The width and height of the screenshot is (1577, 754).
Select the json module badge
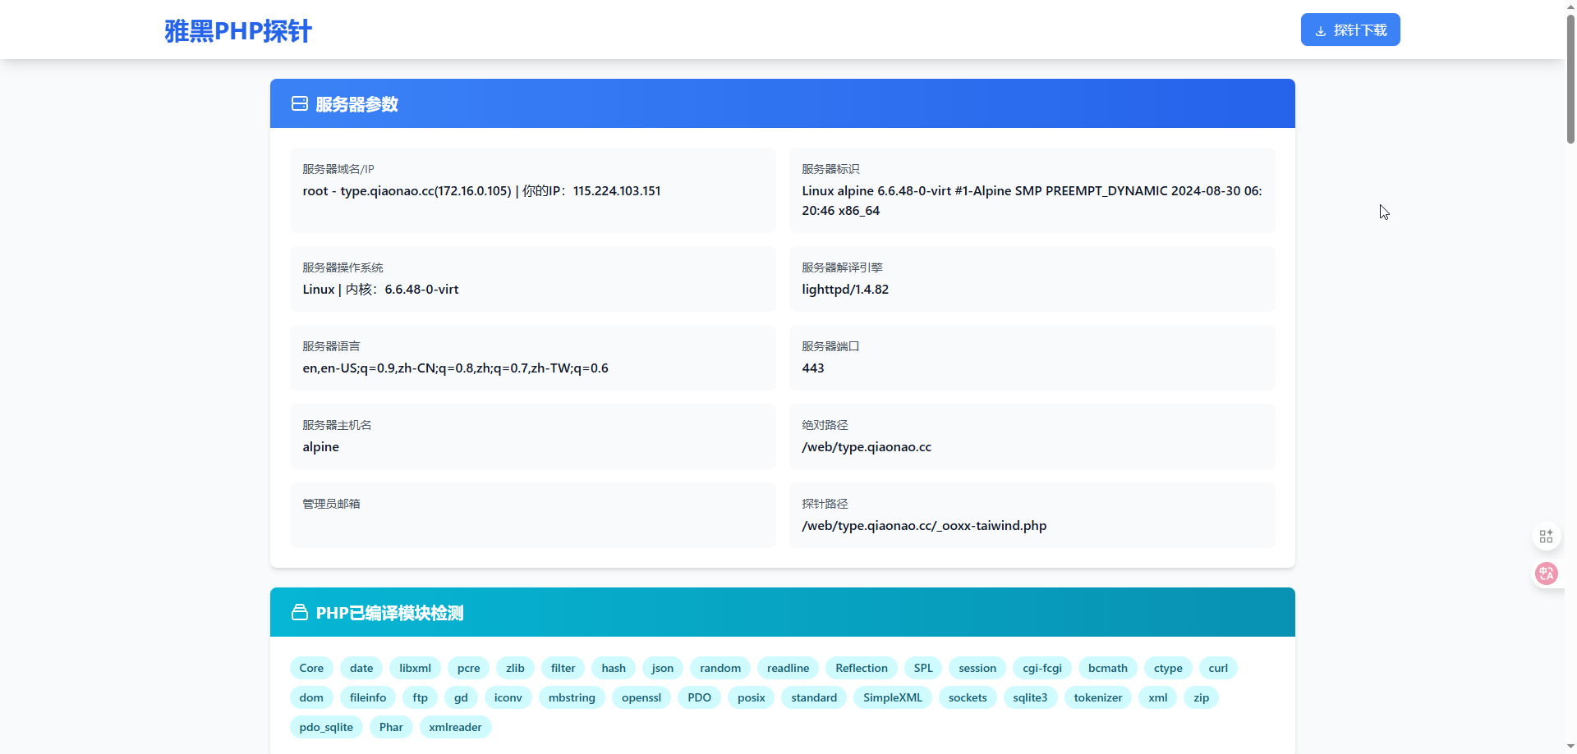pos(662,668)
